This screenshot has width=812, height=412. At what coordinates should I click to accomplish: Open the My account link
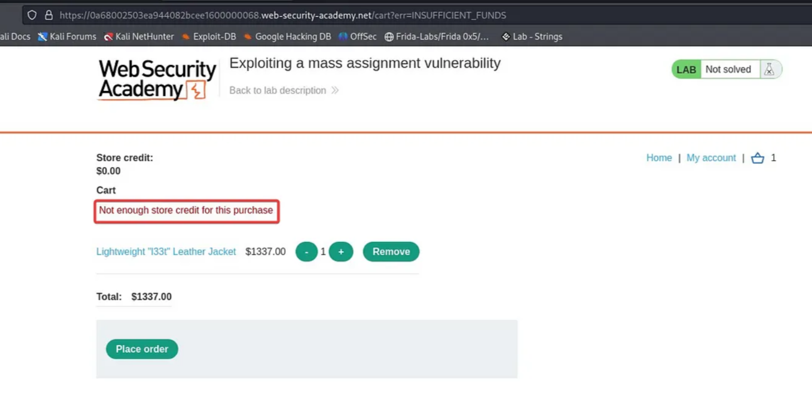(711, 158)
